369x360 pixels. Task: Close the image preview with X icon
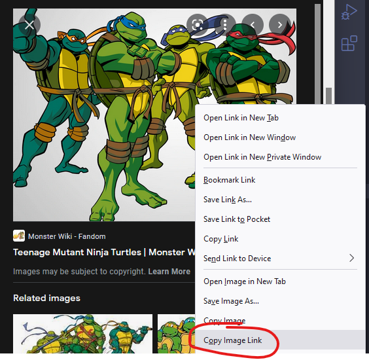pos(29,25)
